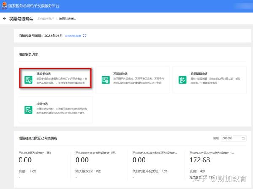Click the 发票: 4张 count
The height and width of the screenshot is (189, 253).
[x=197, y=171]
